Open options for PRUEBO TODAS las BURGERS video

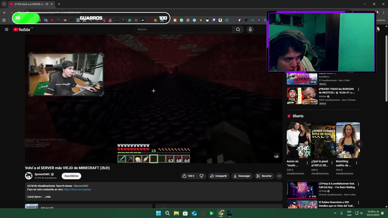358,90
